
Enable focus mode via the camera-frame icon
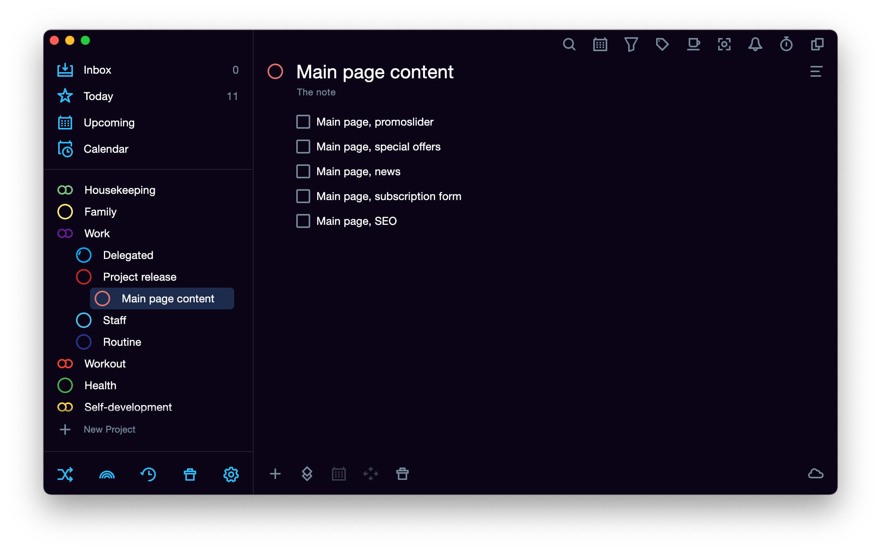tap(724, 44)
